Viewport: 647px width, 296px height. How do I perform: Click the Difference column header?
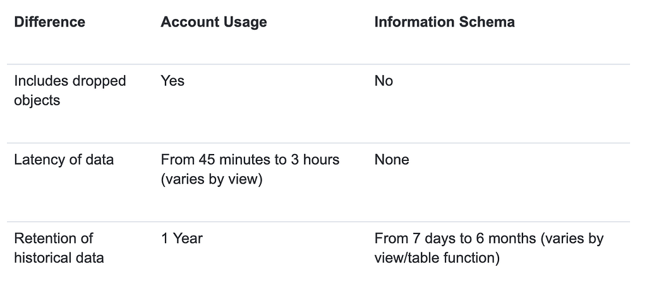coord(49,22)
